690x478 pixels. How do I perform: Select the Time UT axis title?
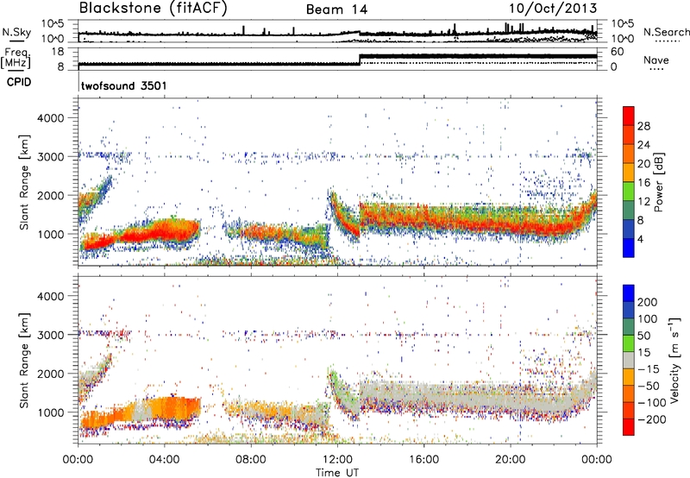coord(337,473)
